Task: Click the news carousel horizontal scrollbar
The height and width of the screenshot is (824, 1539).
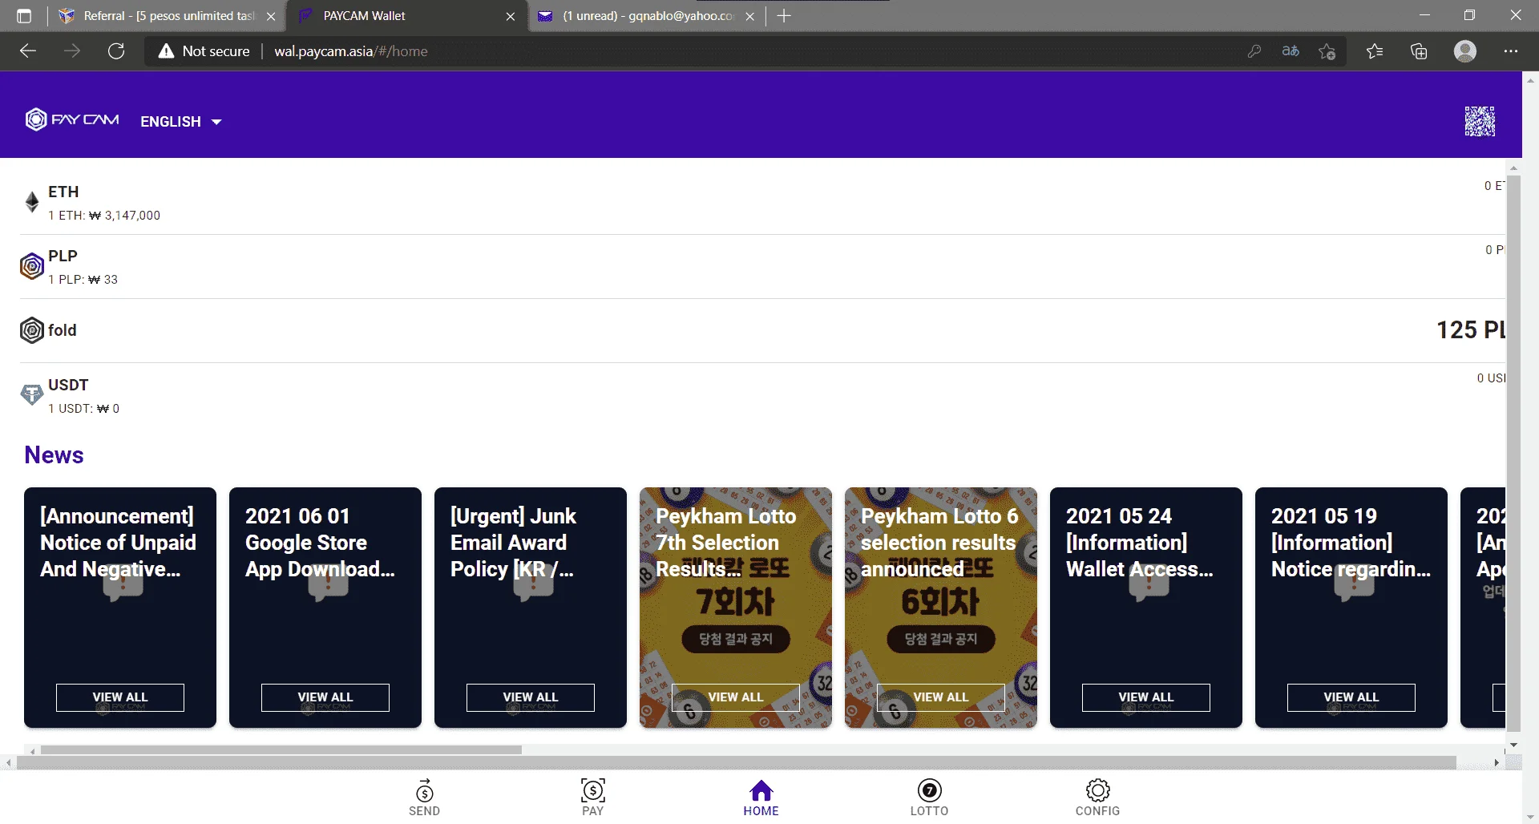Action: tap(281, 750)
